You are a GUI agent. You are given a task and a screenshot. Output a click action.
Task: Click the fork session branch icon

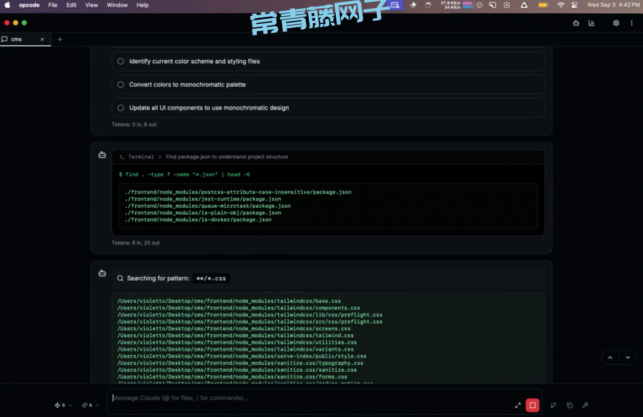tap(553, 405)
